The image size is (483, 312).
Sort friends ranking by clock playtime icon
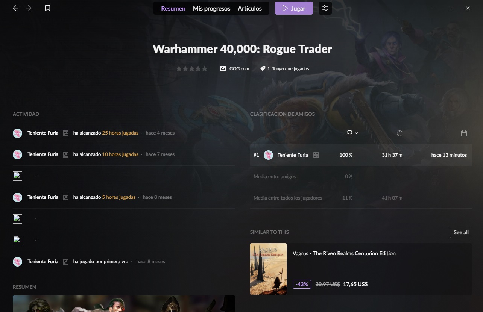coord(399,133)
